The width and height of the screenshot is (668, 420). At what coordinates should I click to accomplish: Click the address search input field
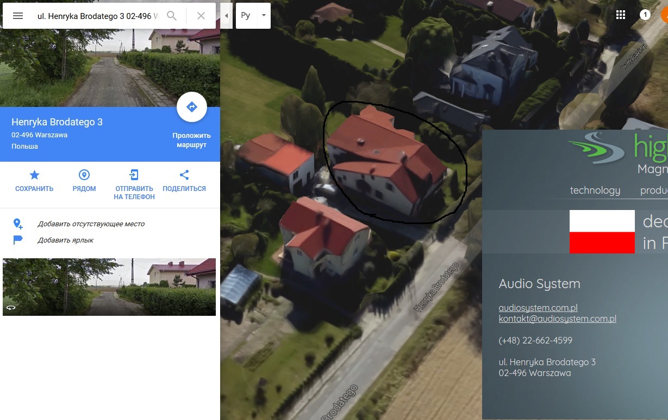(98, 16)
